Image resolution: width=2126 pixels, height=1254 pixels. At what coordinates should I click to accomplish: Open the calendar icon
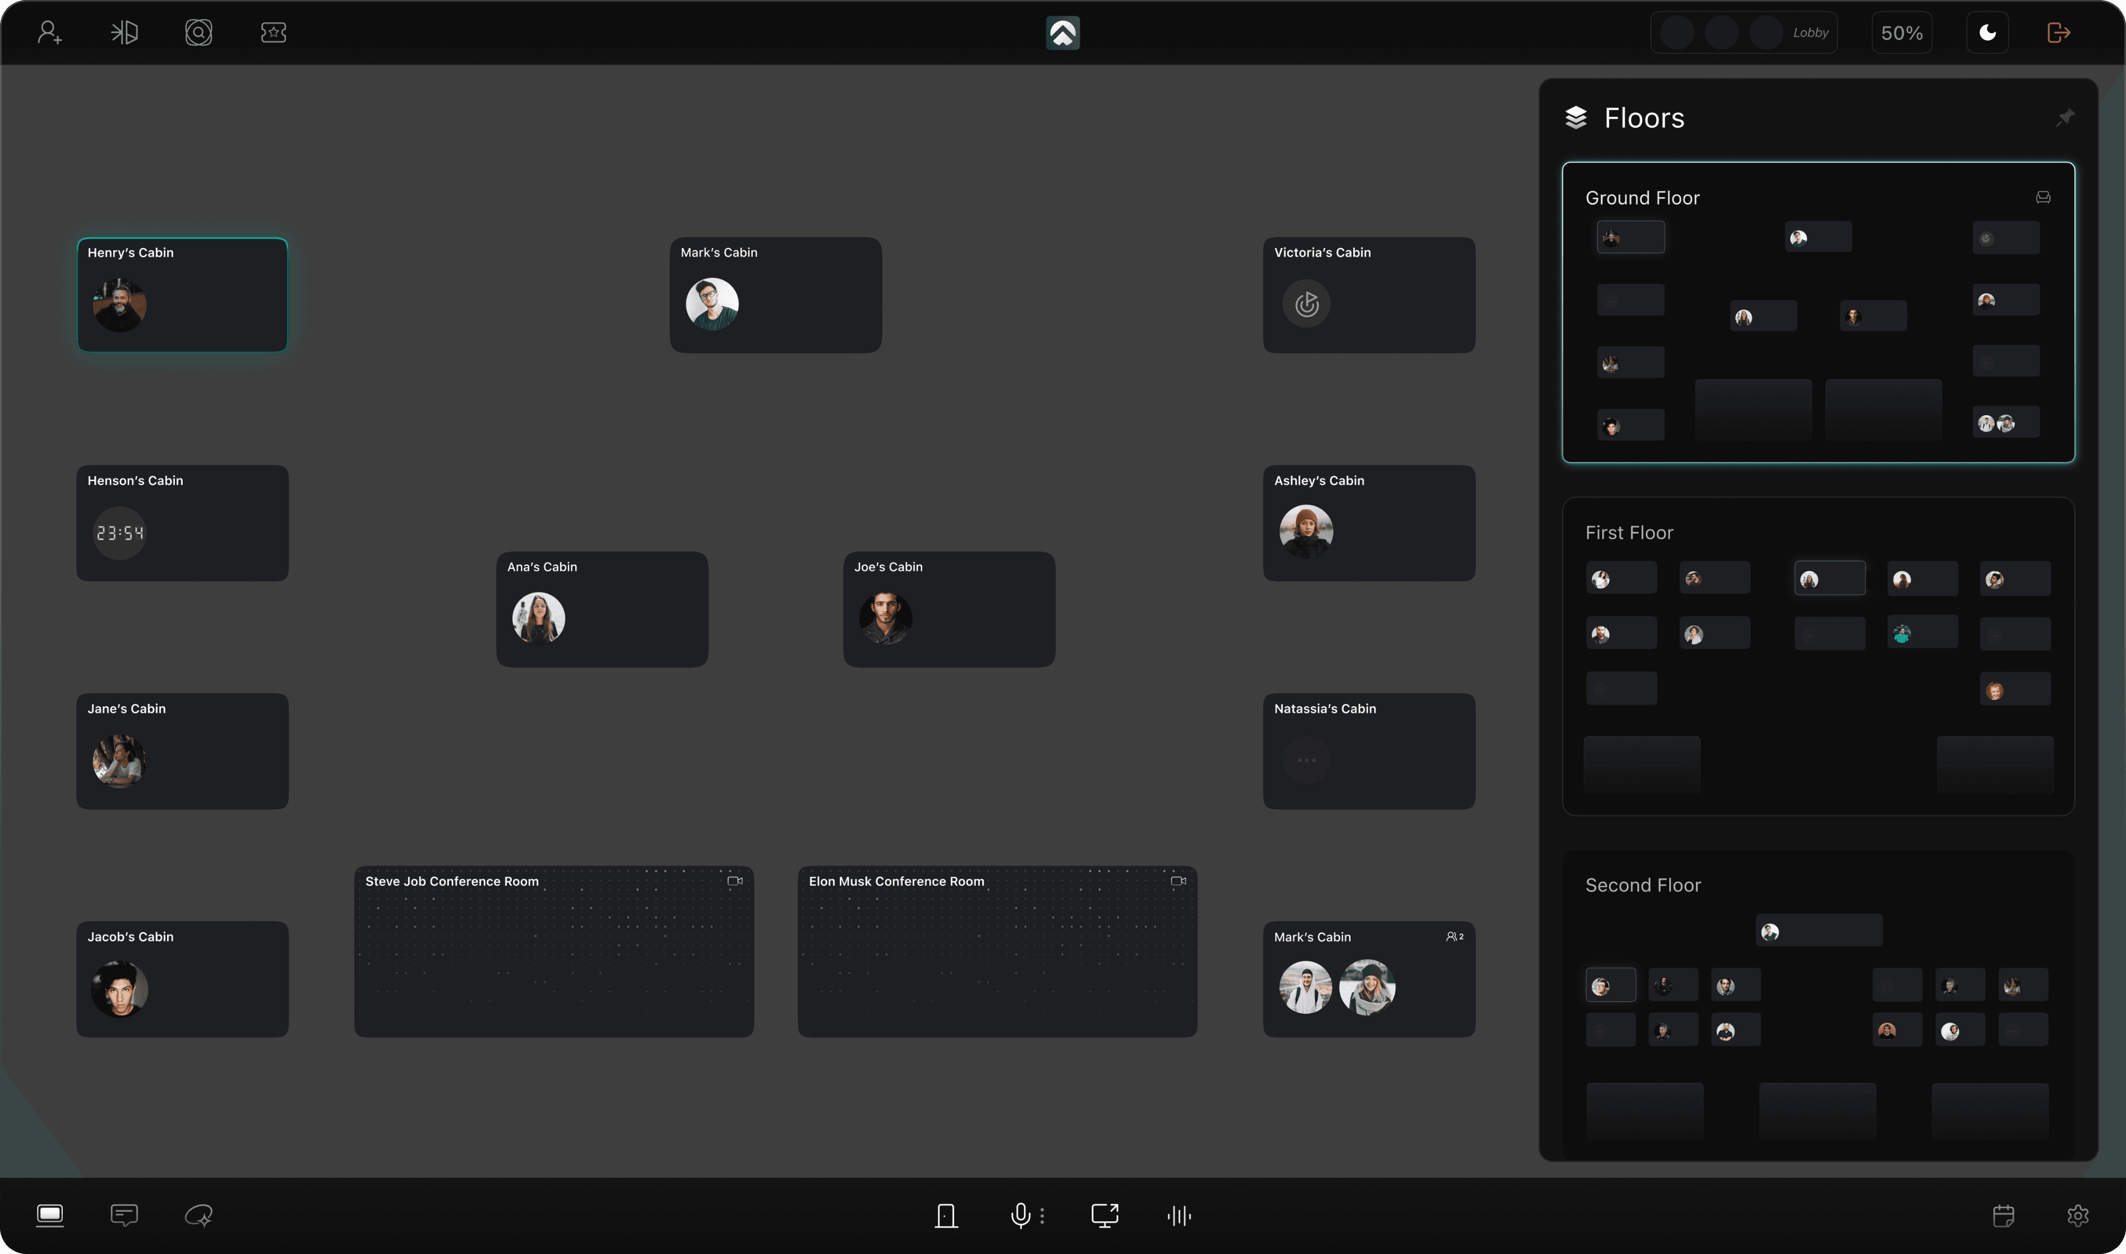click(x=2004, y=1215)
